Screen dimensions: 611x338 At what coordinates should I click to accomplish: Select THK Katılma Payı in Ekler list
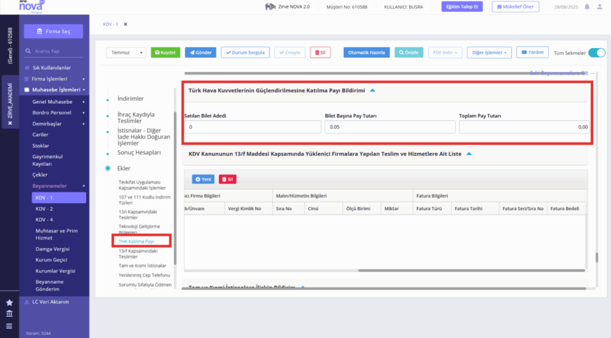pos(137,241)
